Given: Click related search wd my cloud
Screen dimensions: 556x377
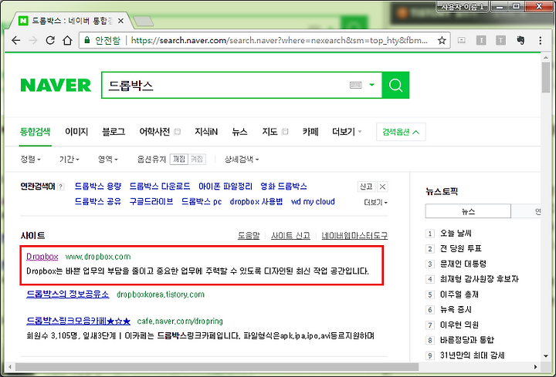Looking at the screenshot, I should click(x=313, y=201).
